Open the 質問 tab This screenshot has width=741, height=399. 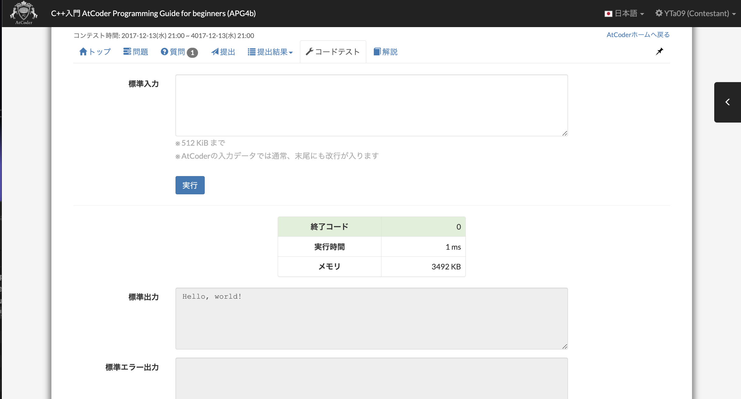(x=179, y=52)
